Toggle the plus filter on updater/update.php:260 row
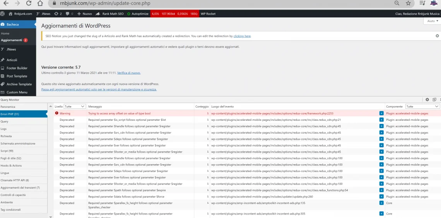Image resolution: width=441 pixels, height=218 pixels. (x=381, y=197)
